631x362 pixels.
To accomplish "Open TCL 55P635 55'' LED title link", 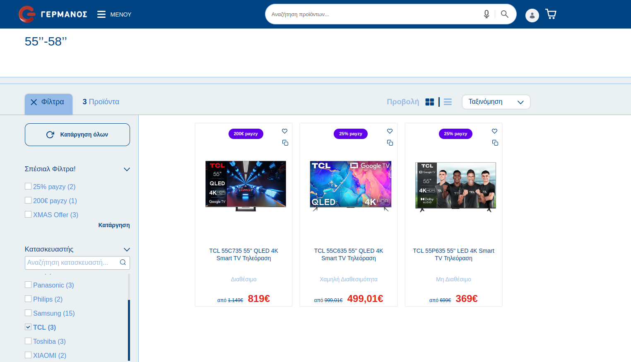I will (x=453, y=254).
